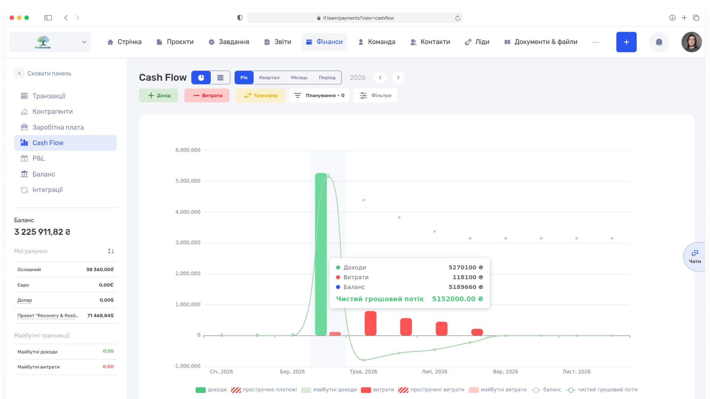Screen dimensions: 710x399
Task: Toggle доходи series in chart legend
Action: (211, 390)
